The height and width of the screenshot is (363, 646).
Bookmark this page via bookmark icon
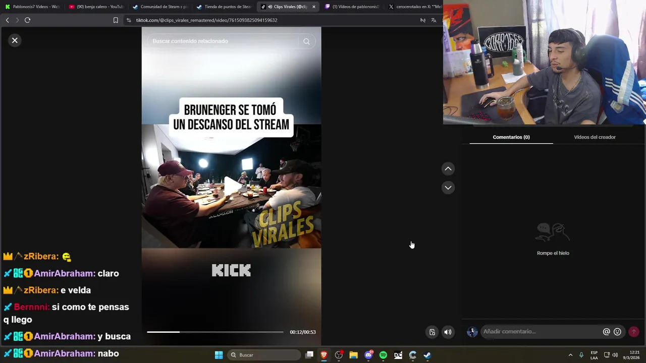[x=116, y=20]
